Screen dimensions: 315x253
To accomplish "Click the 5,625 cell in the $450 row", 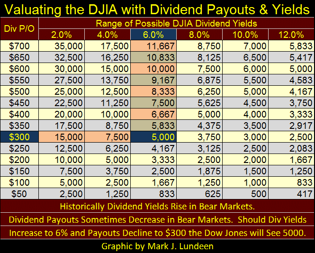I will pyautogui.click(x=199, y=103).
